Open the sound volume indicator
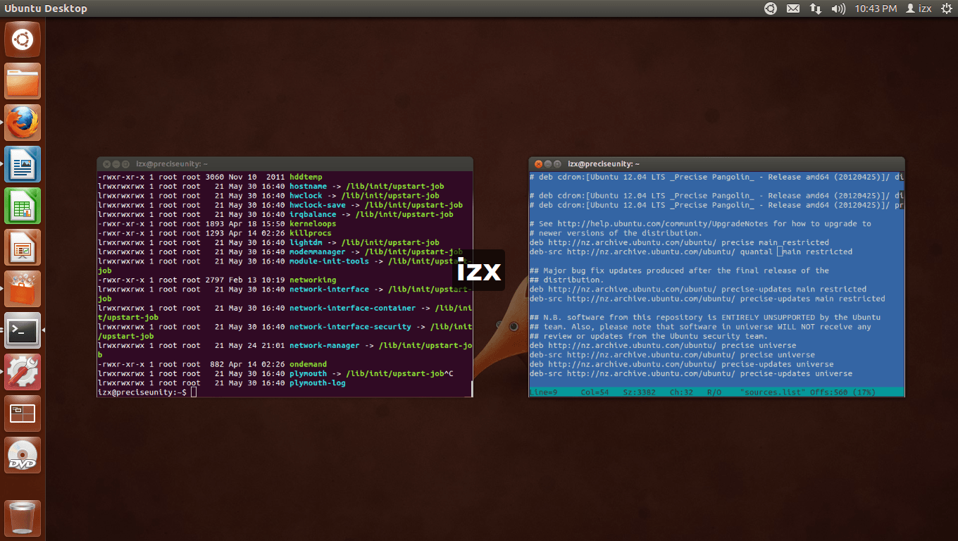Viewport: 958px width, 541px height. pyautogui.click(x=838, y=8)
